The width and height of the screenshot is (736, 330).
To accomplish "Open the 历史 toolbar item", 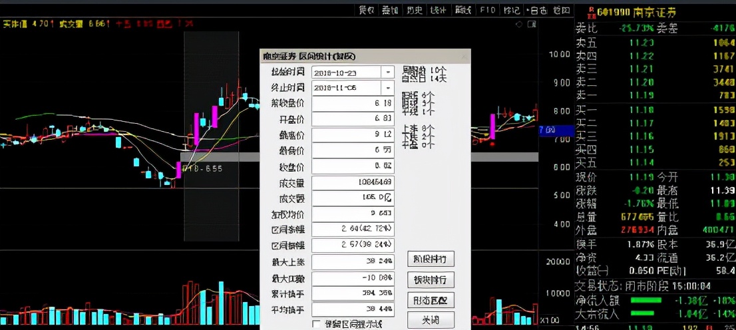I will coord(415,11).
